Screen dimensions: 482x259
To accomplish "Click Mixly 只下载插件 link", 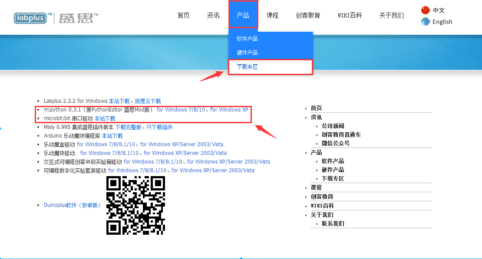I will [159, 127].
